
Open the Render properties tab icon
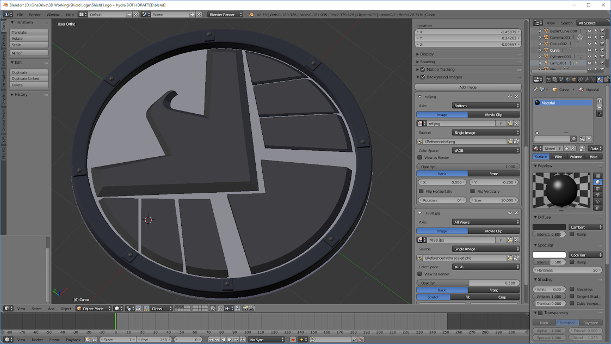point(549,79)
